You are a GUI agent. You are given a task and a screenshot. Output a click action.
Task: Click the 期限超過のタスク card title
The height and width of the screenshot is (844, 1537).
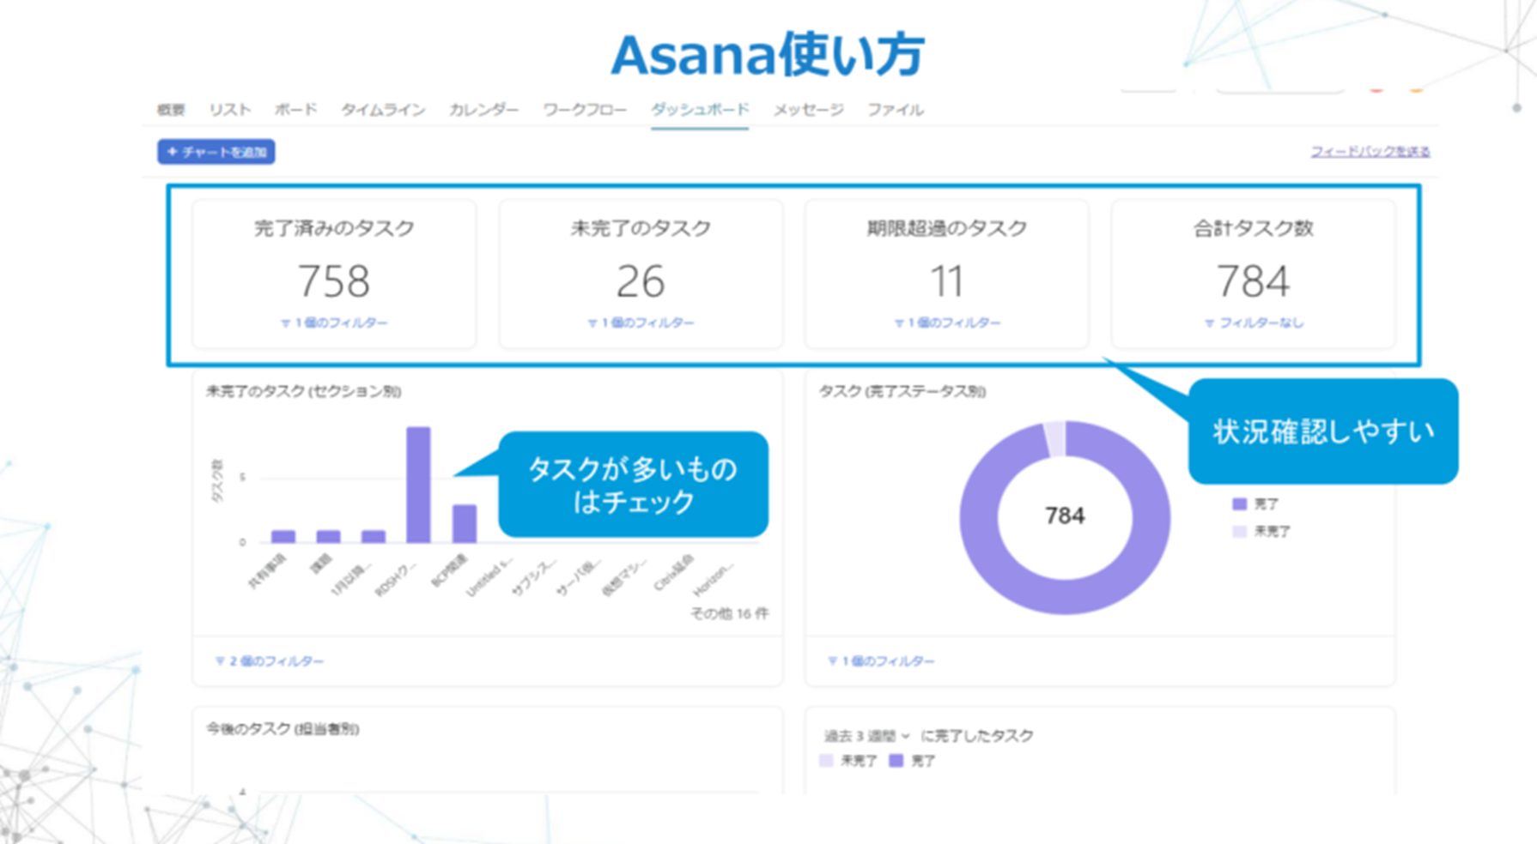coord(947,228)
